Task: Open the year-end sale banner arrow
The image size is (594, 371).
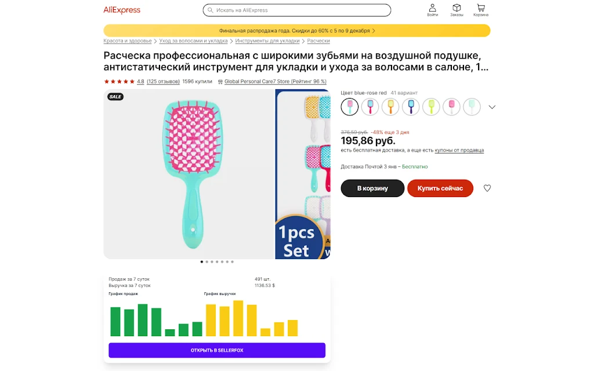Action: pyautogui.click(x=374, y=31)
